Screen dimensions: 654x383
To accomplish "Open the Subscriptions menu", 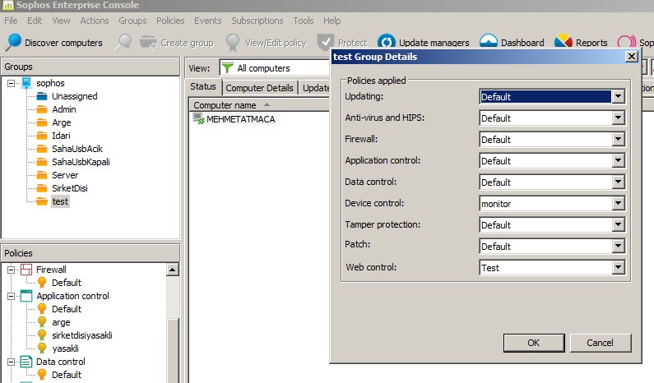I will pyautogui.click(x=257, y=21).
